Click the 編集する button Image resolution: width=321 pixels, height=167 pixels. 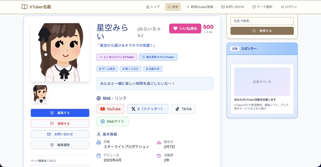[60, 113]
